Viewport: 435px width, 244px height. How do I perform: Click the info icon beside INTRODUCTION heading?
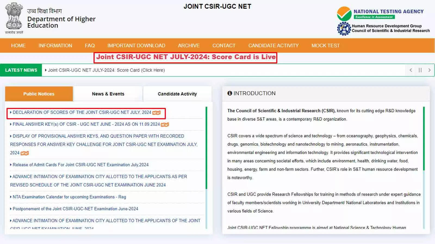230,93
